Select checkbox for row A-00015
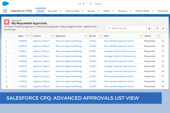170x113 pixels. point(14,56)
